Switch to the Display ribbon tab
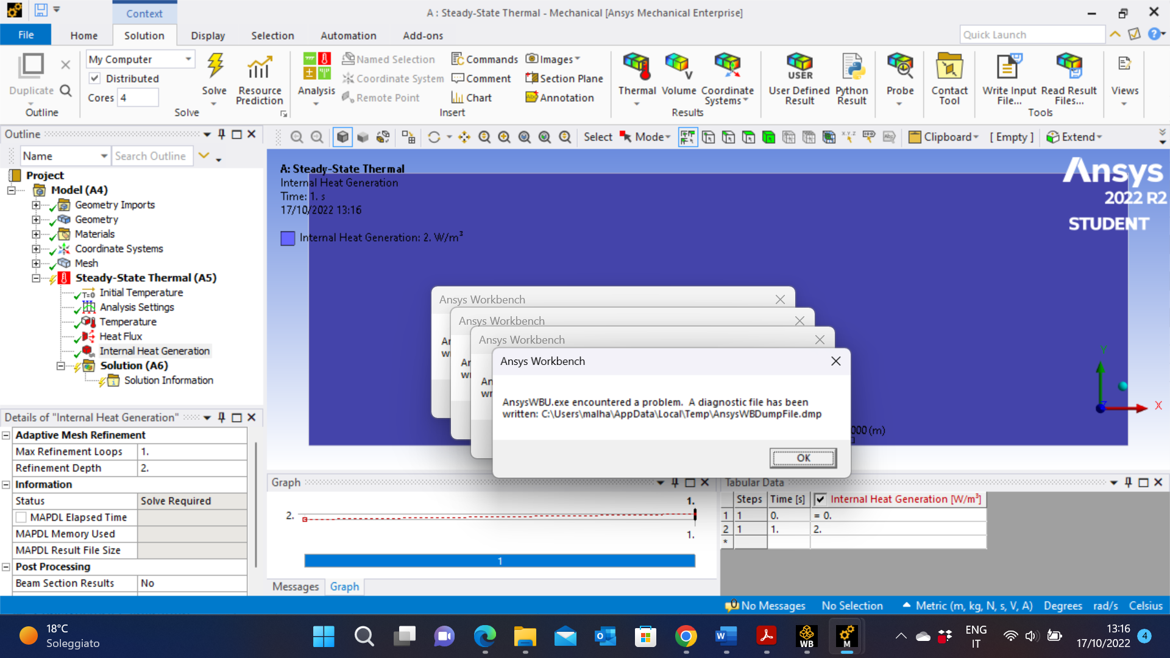Image resolution: width=1170 pixels, height=658 pixels. [208, 35]
